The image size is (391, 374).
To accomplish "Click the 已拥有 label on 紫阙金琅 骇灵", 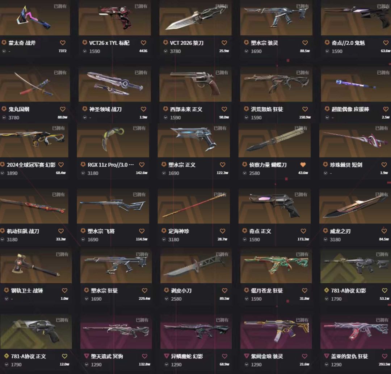I will 302,320.
